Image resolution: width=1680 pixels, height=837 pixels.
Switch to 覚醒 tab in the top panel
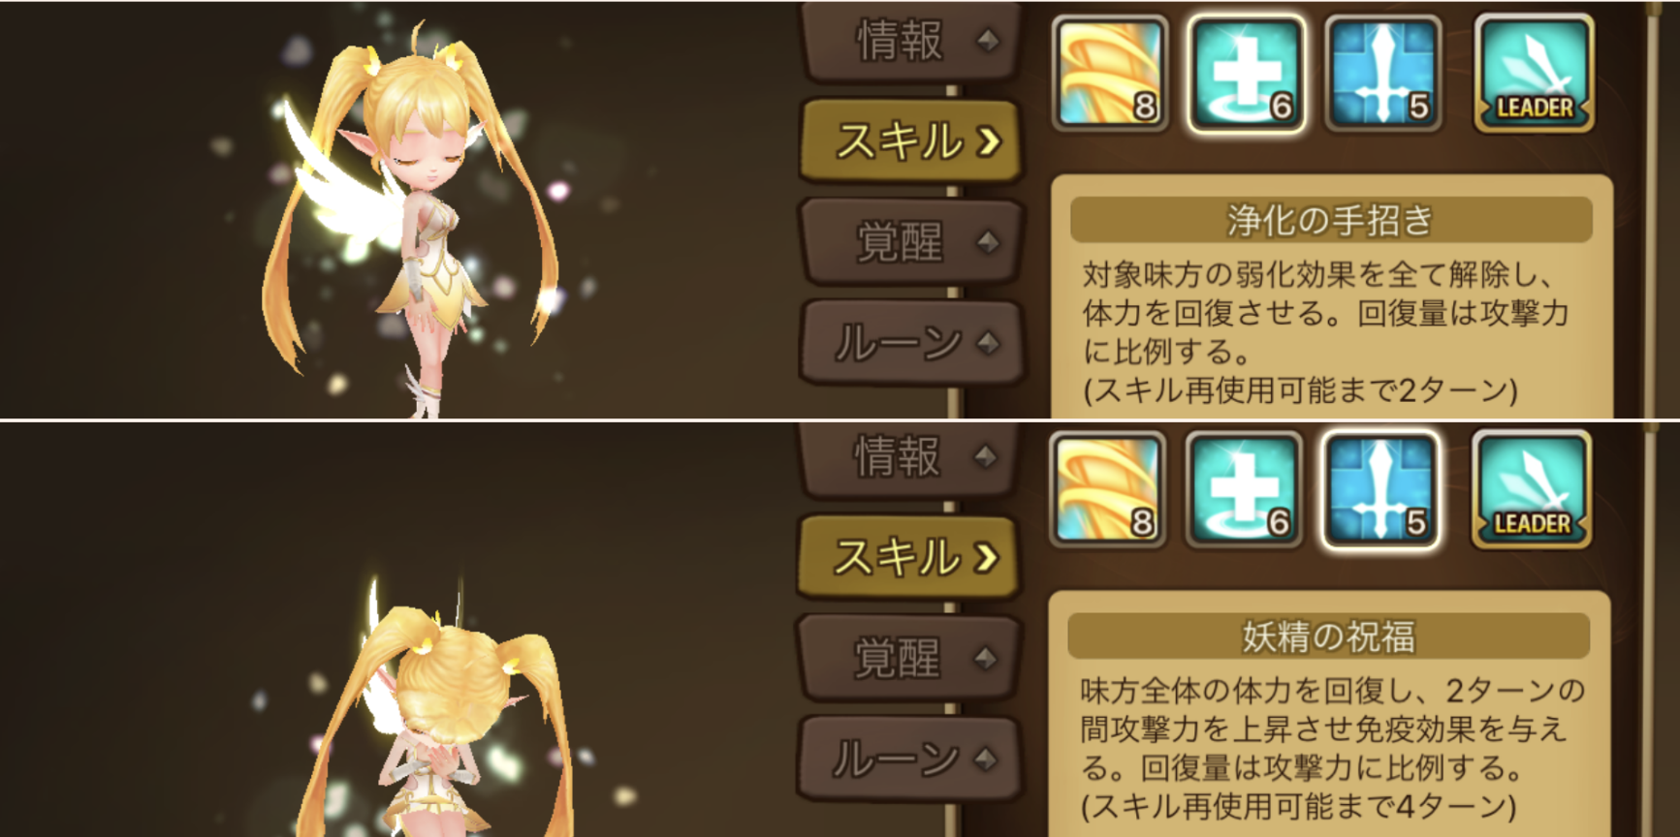pos(913,242)
